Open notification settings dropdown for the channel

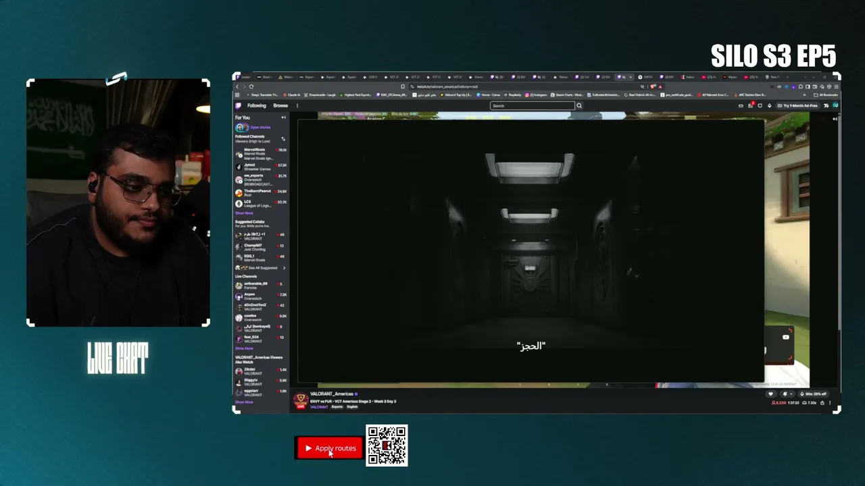pyautogui.click(x=787, y=394)
